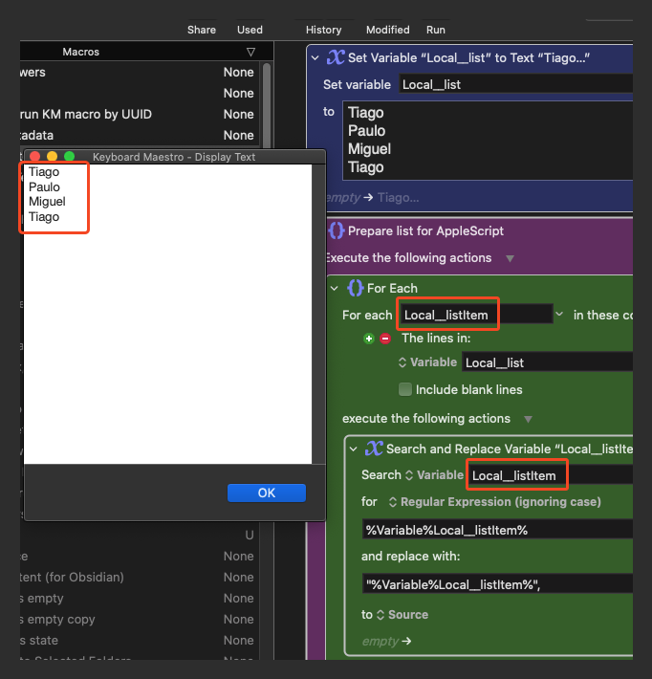652x679 pixels.
Task: Click the Display Text window title bar
Action: [175, 157]
